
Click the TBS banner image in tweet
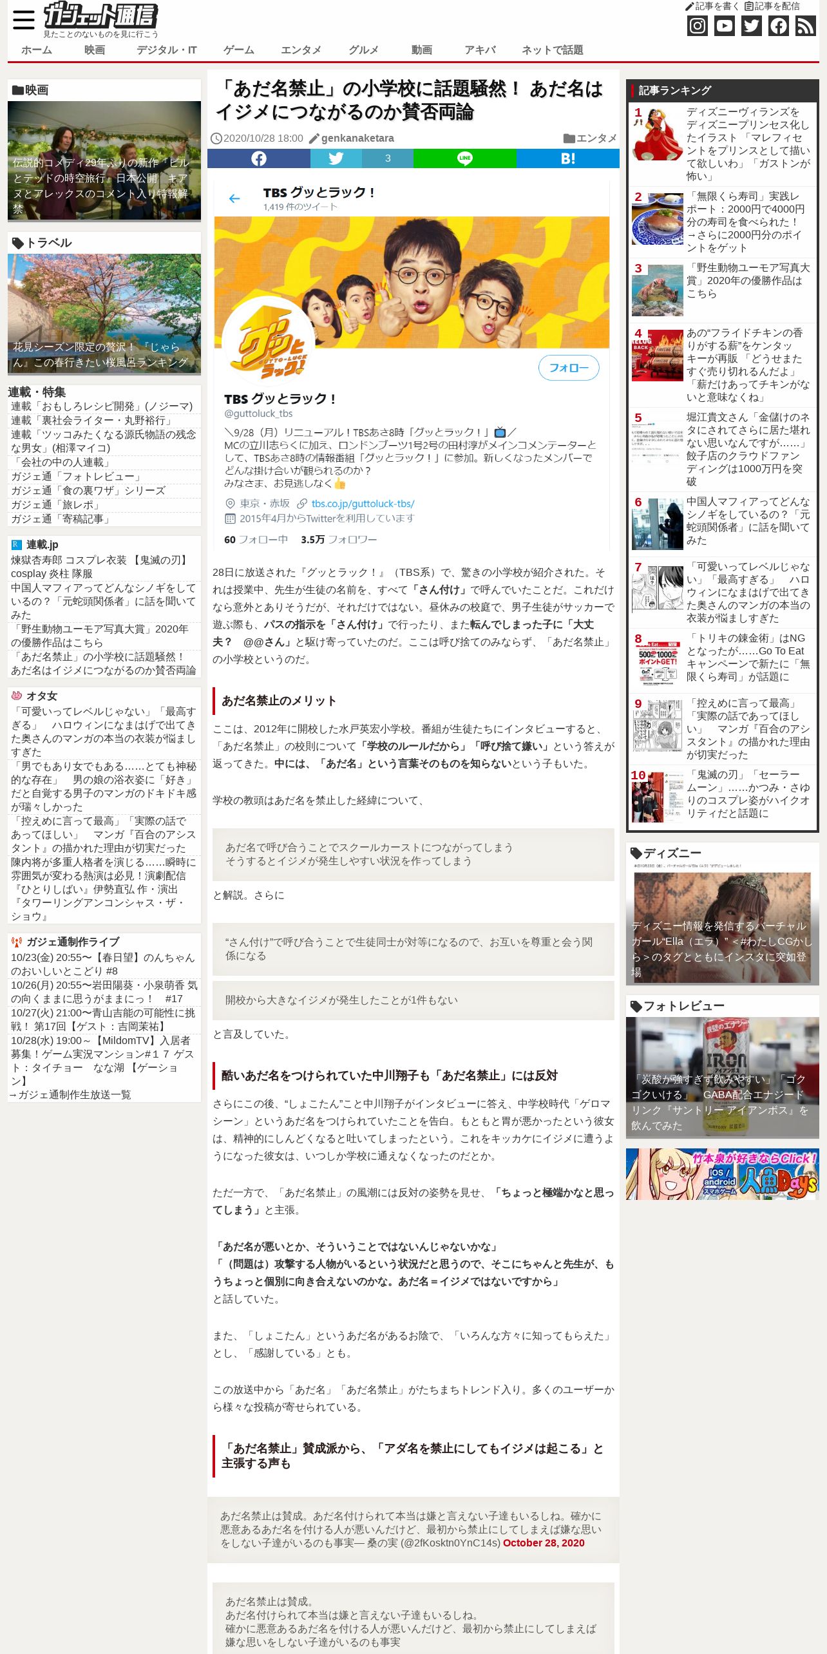(412, 282)
